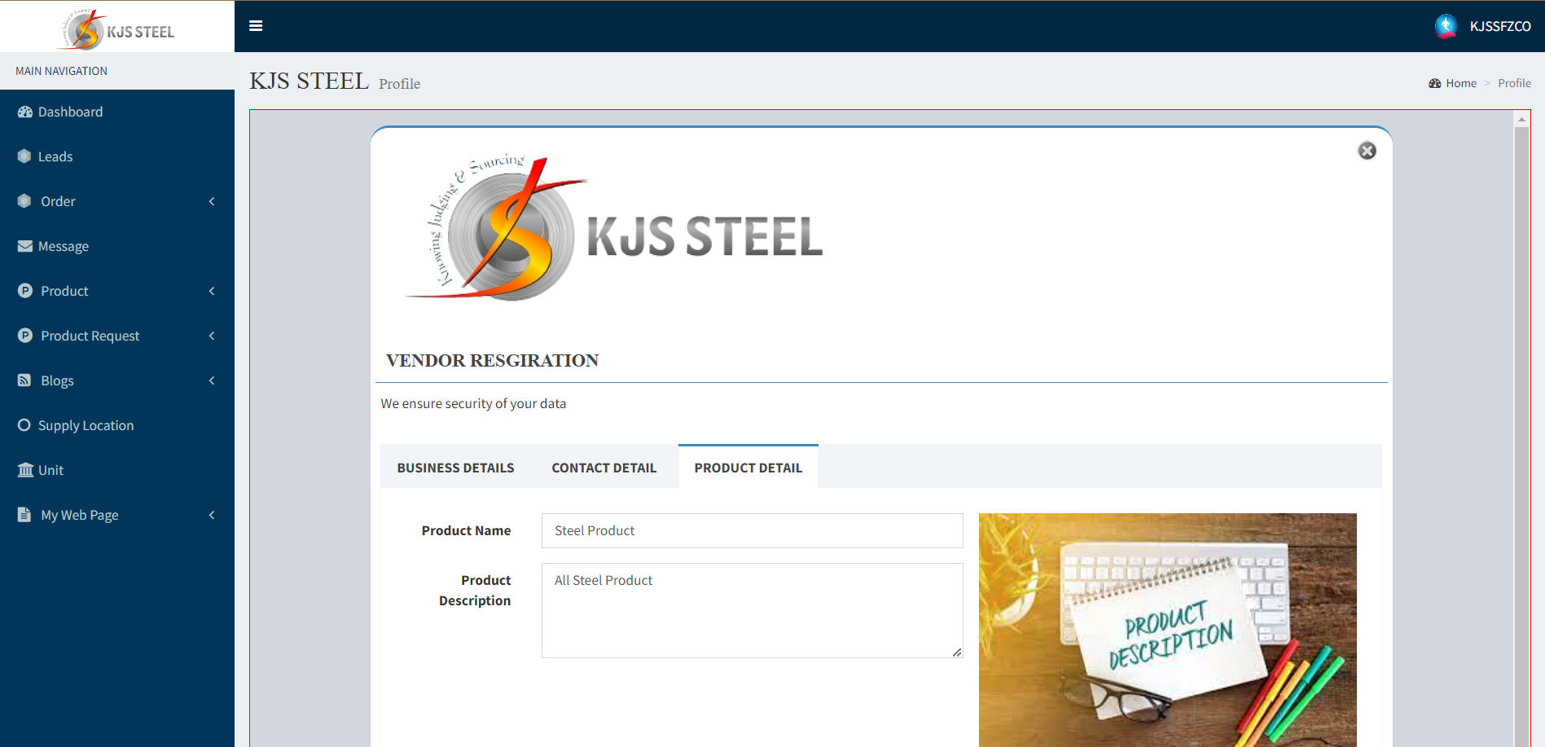Click the Message envelope icon
This screenshot has height=747, width=1545.
pos(25,246)
